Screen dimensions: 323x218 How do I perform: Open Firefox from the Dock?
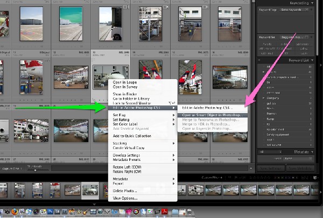[x=15, y=212]
